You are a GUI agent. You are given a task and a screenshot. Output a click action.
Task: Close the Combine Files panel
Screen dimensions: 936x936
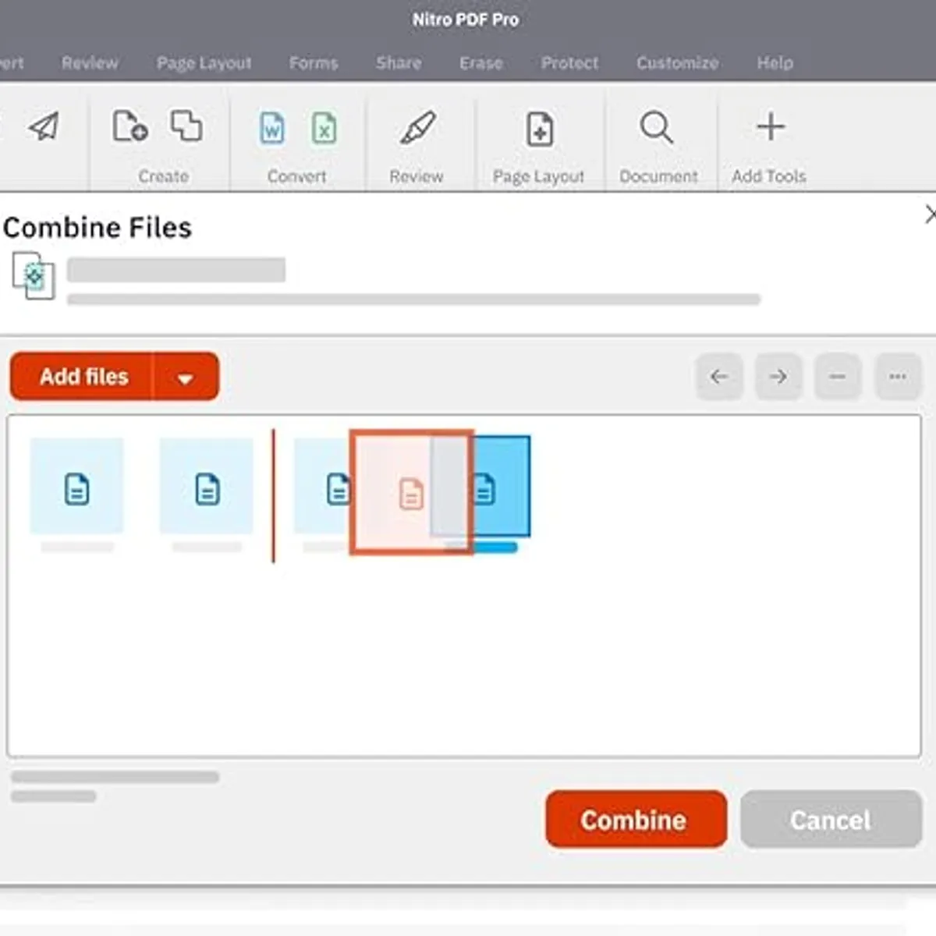(931, 214)
